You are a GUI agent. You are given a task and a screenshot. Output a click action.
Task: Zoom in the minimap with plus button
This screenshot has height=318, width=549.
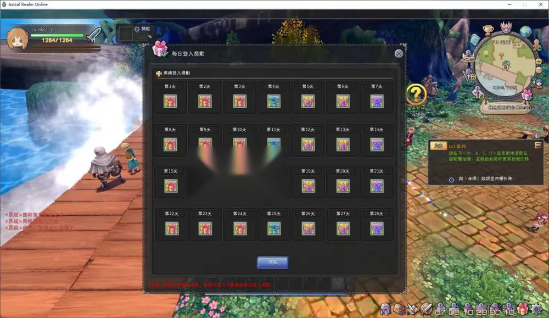[539, 62]
